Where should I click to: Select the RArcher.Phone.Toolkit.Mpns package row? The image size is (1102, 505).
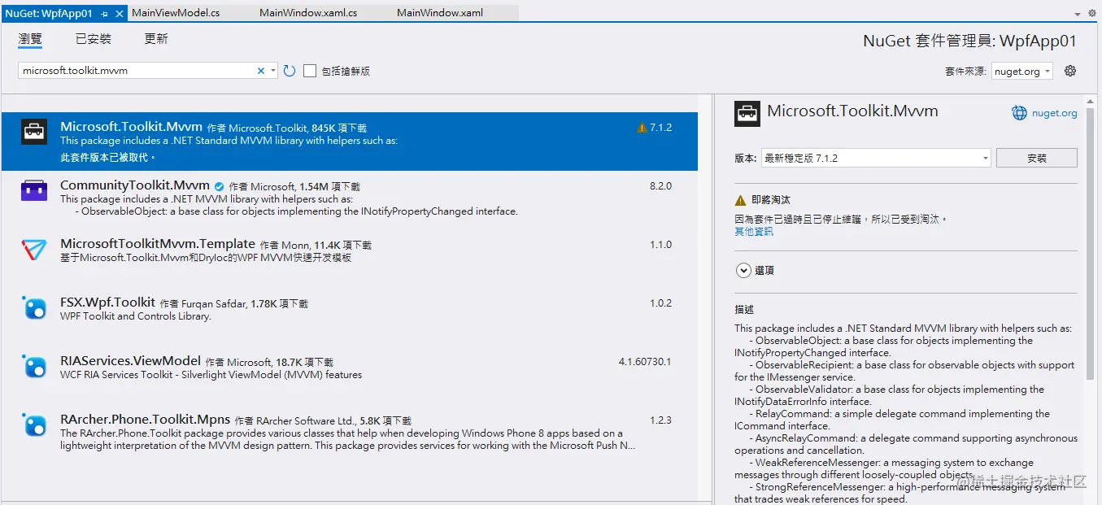click(x=349, y=433)
